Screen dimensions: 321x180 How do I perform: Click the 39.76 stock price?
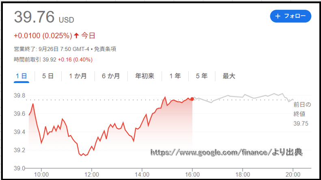(x=34, y=17)
